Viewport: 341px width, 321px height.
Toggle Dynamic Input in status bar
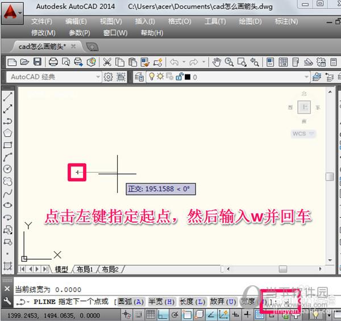point(235,315)
